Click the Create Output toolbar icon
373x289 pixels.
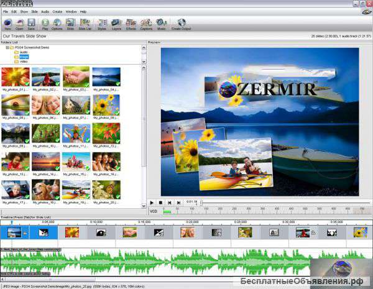tap(182, 24)
